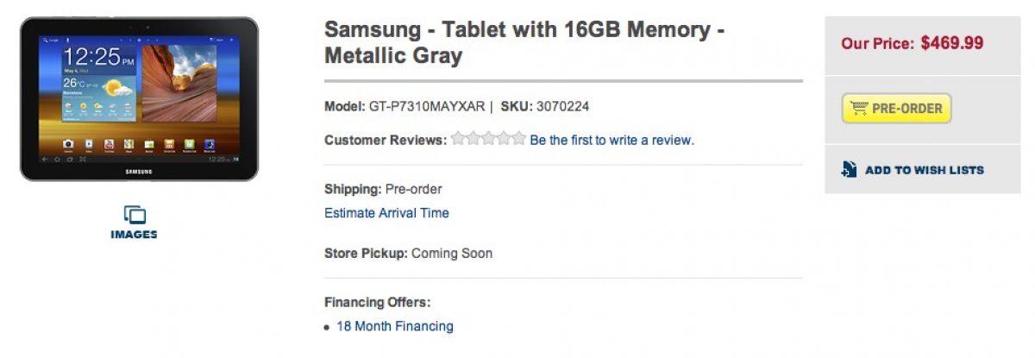Open the Estimate Arrival Time link
Viewport: 1035px width, 358px height.
[x=386, y=213]
